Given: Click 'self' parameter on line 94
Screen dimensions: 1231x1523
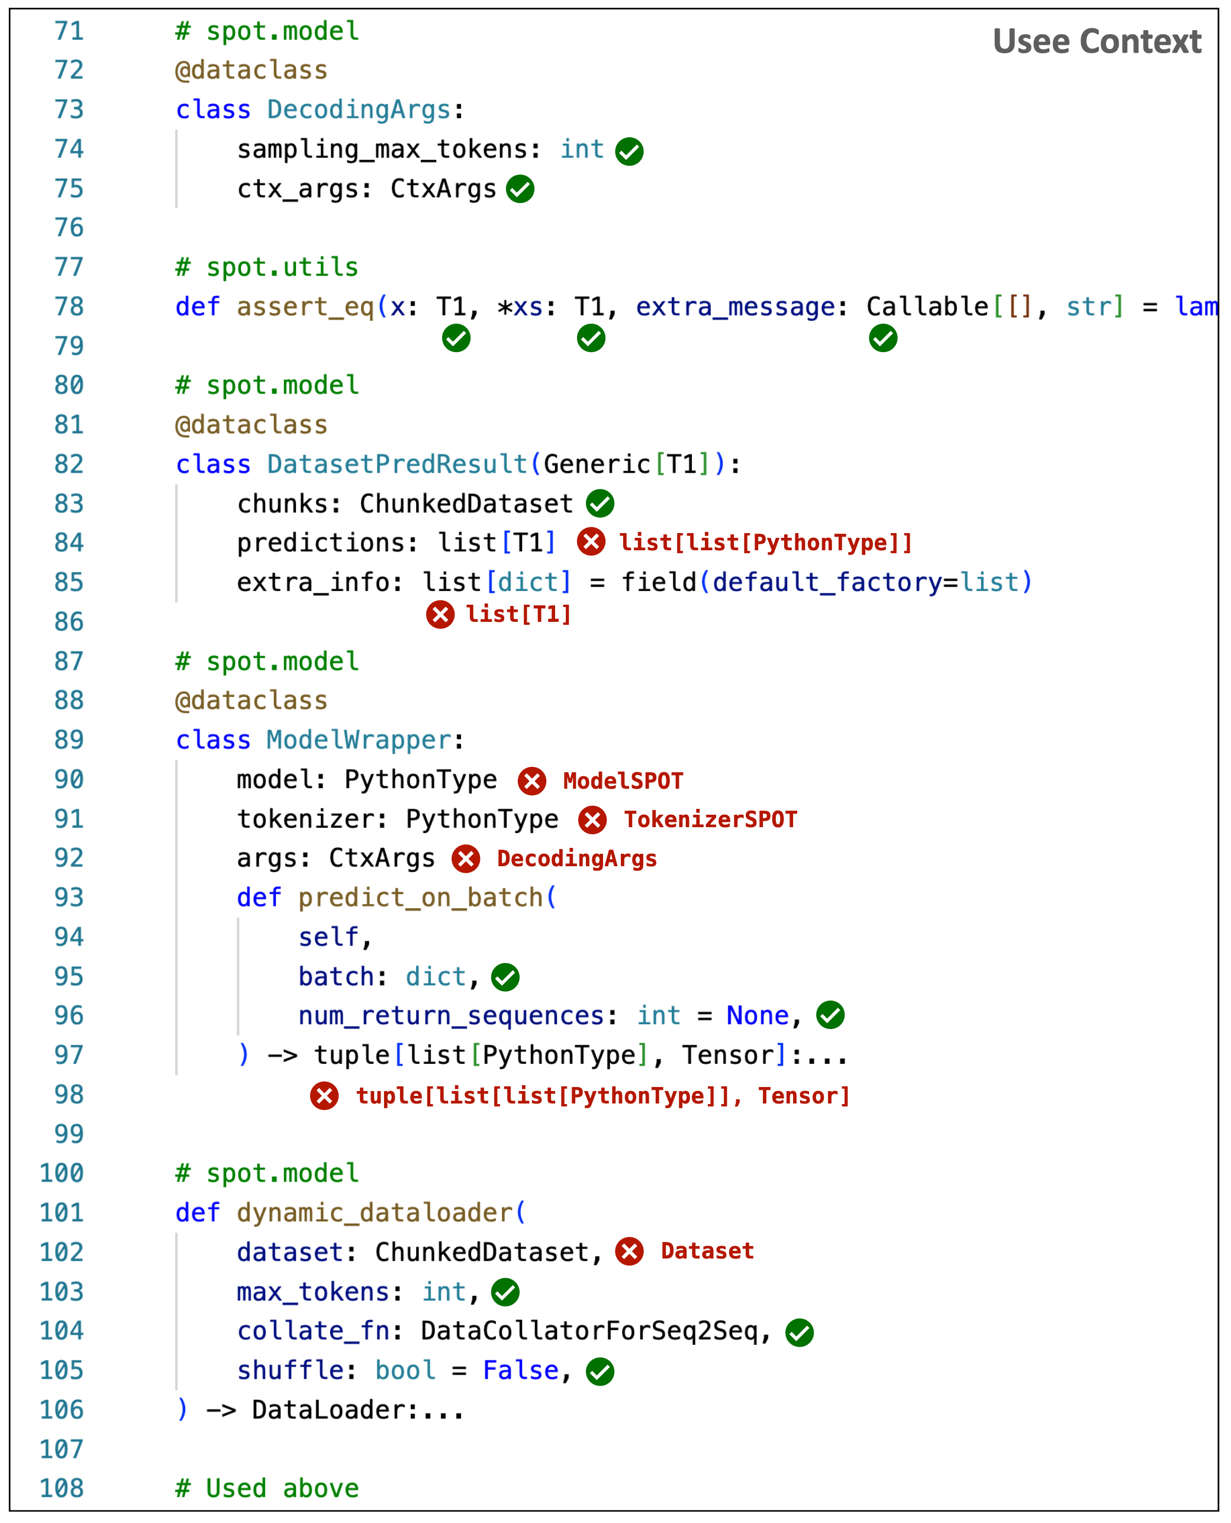Looking at the screenshot, I should coord(328,937).
